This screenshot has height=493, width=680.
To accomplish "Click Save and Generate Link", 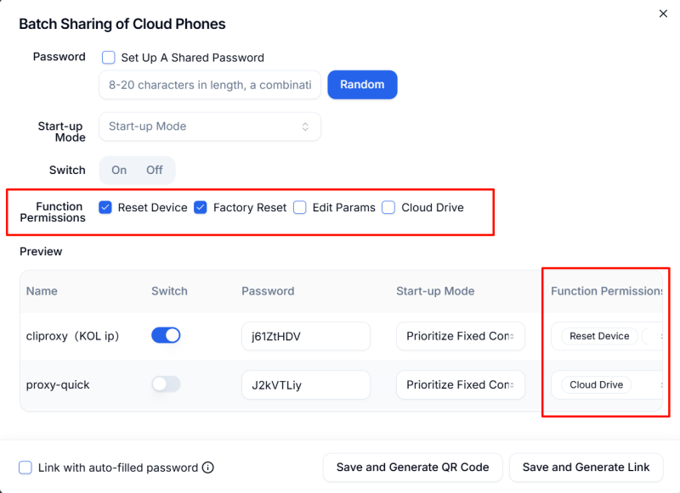I will [586, 468].
